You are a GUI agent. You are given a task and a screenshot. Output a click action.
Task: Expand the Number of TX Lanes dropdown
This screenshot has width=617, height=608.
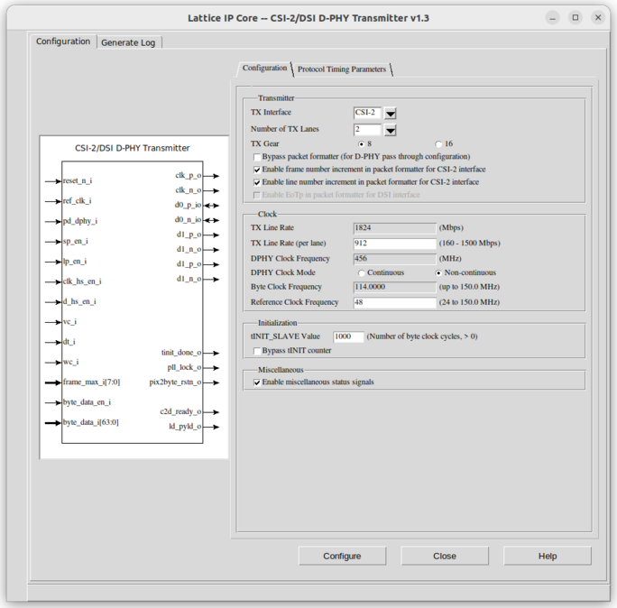pyautogui.click(x=391, y=130)
